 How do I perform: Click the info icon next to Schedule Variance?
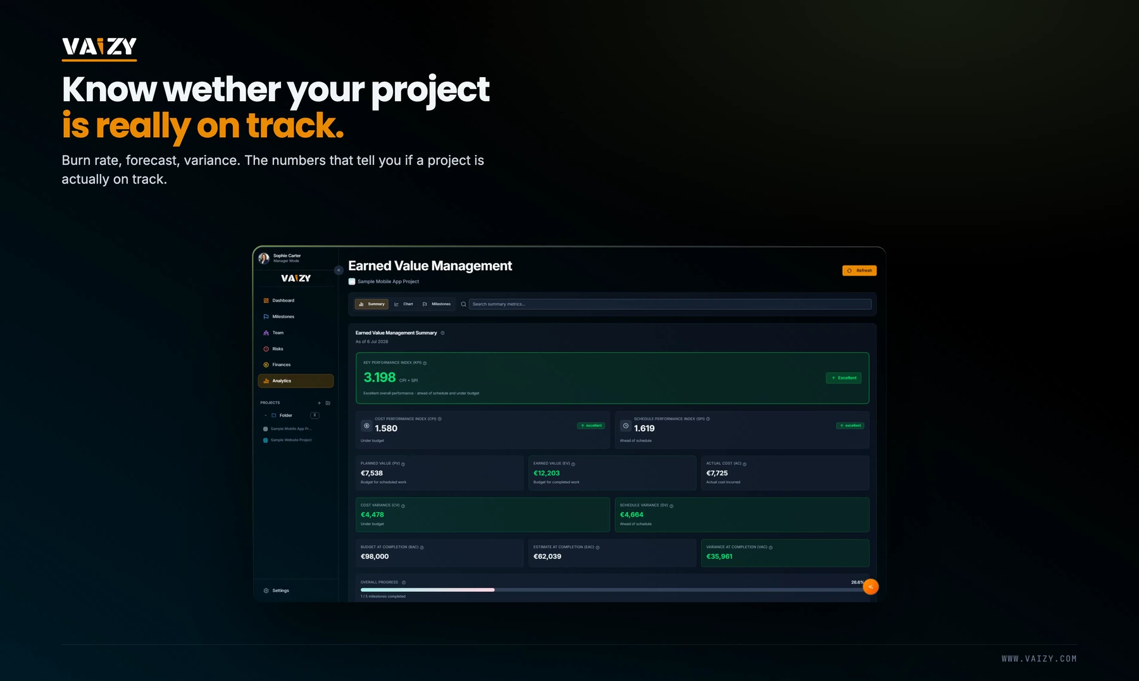tap(671, 506)
